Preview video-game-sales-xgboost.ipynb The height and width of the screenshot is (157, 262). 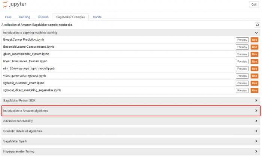tap(242, 76)
